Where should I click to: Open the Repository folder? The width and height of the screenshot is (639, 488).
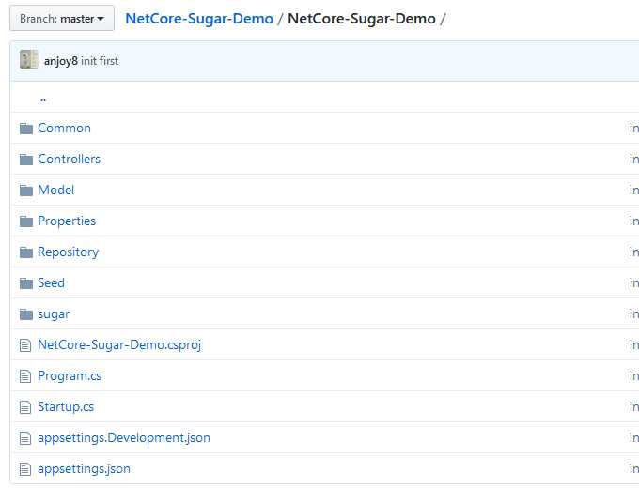(x=68, y=252)
